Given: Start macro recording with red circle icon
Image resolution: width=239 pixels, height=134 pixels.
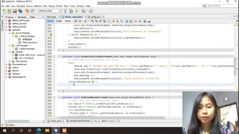Looking at the screenshot, I should (x=136, y=21).
